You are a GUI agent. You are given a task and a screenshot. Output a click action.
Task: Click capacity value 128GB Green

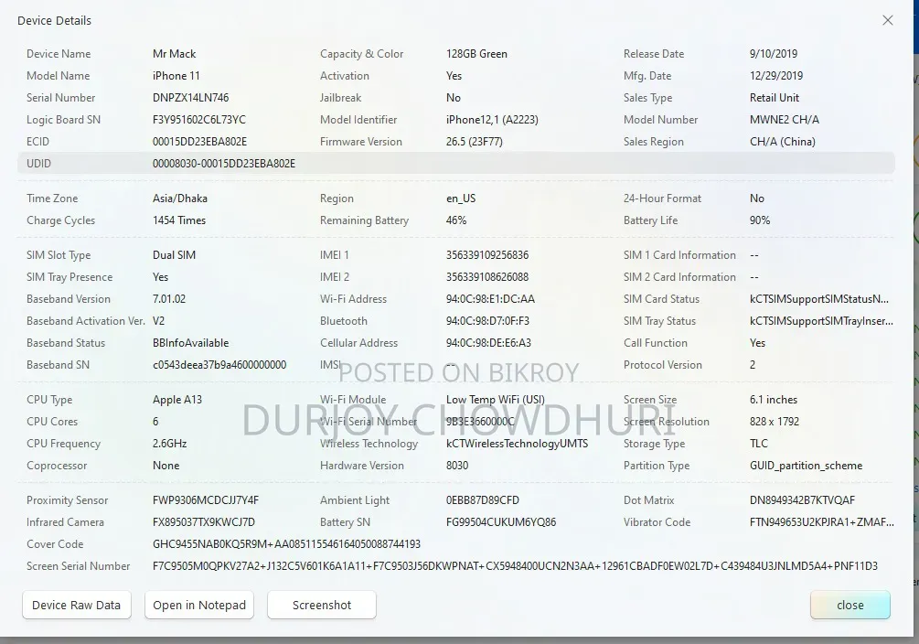point(476,54)
